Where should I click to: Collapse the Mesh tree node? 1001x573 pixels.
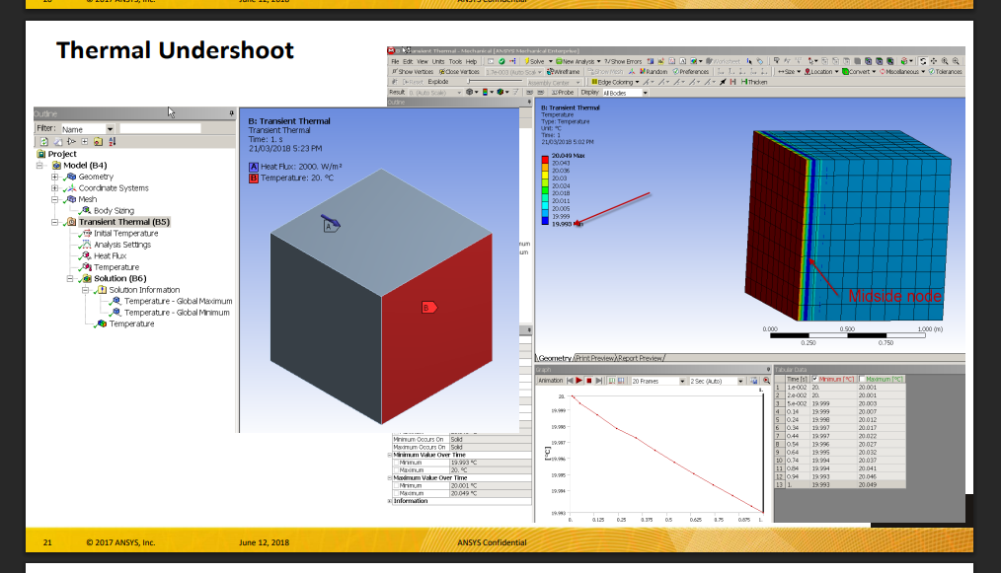(x=55, y=200)
